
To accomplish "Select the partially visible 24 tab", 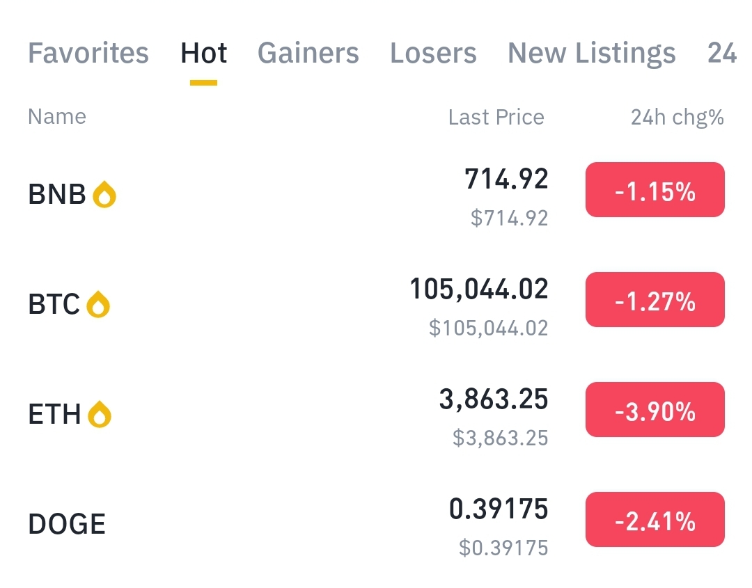I will pos(721,54).
